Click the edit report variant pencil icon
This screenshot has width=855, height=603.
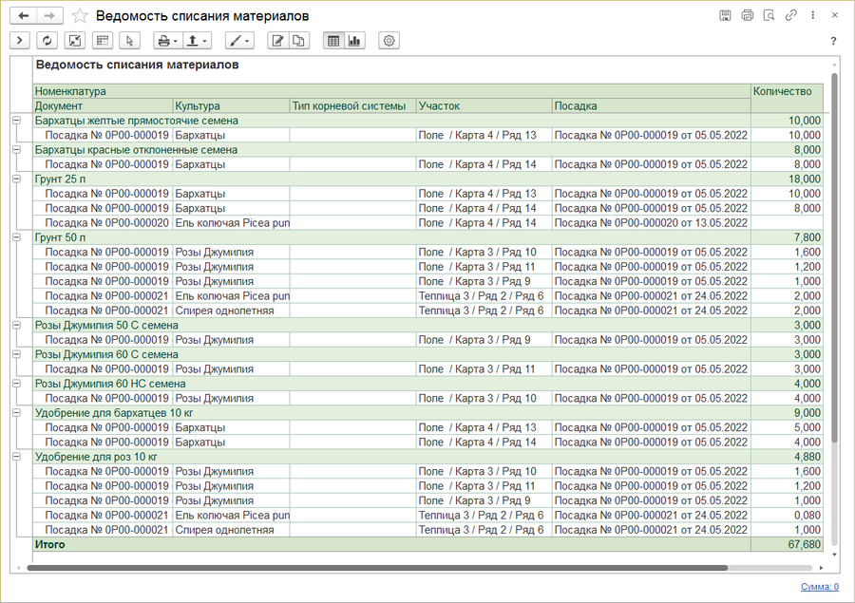(277, 41)
